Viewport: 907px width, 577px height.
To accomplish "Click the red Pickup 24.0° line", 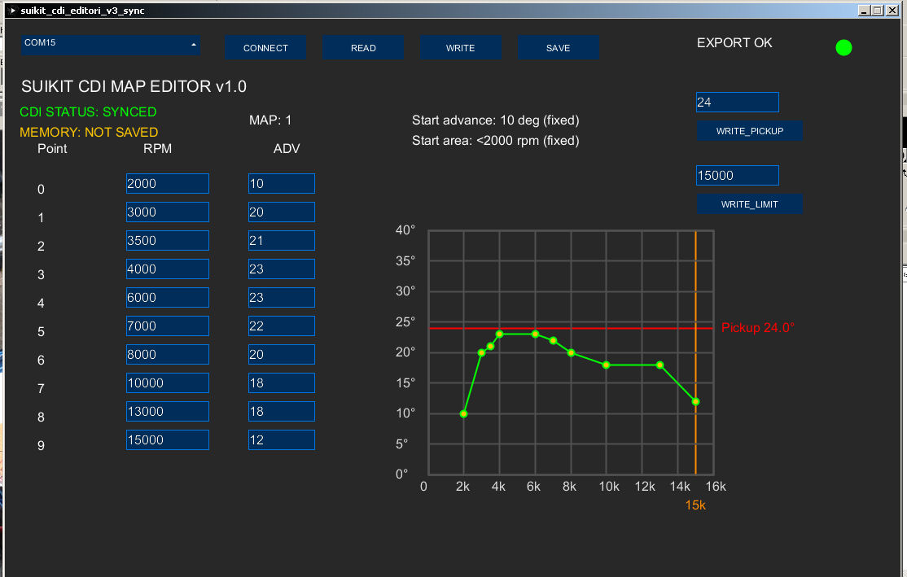I will [x=571, y=328].
